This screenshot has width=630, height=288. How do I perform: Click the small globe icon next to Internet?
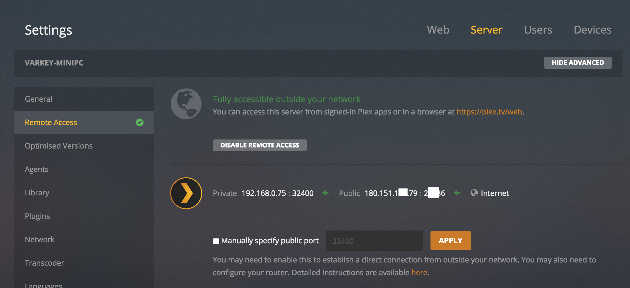click(x=474, y=193)
